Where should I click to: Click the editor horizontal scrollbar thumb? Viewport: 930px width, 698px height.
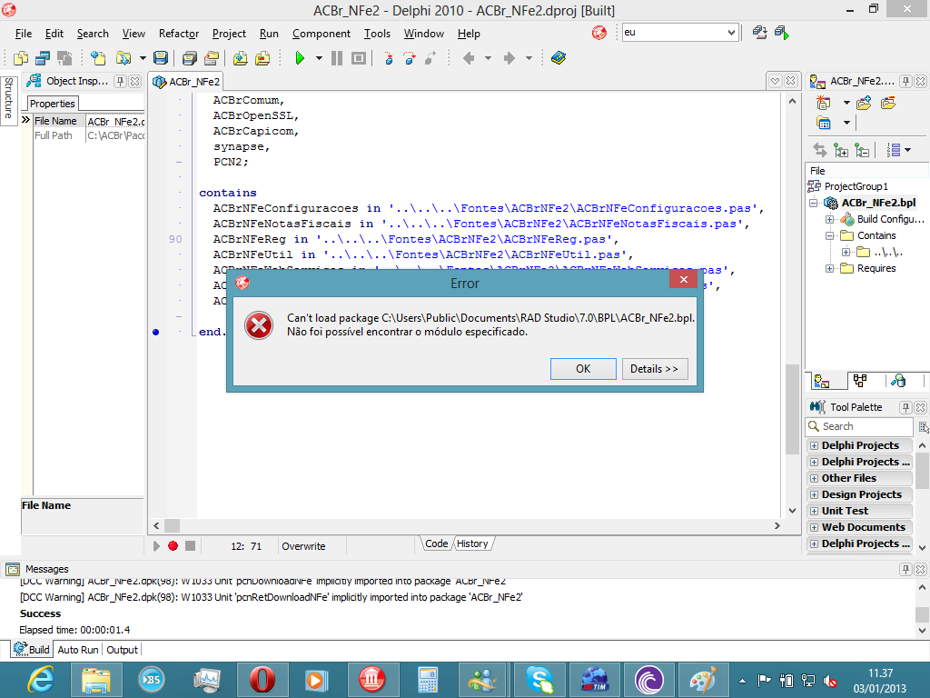tap(172, 526)
